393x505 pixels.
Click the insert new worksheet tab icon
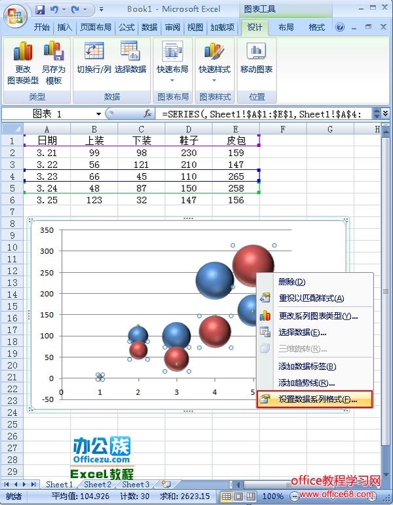[x=166, y=484]
